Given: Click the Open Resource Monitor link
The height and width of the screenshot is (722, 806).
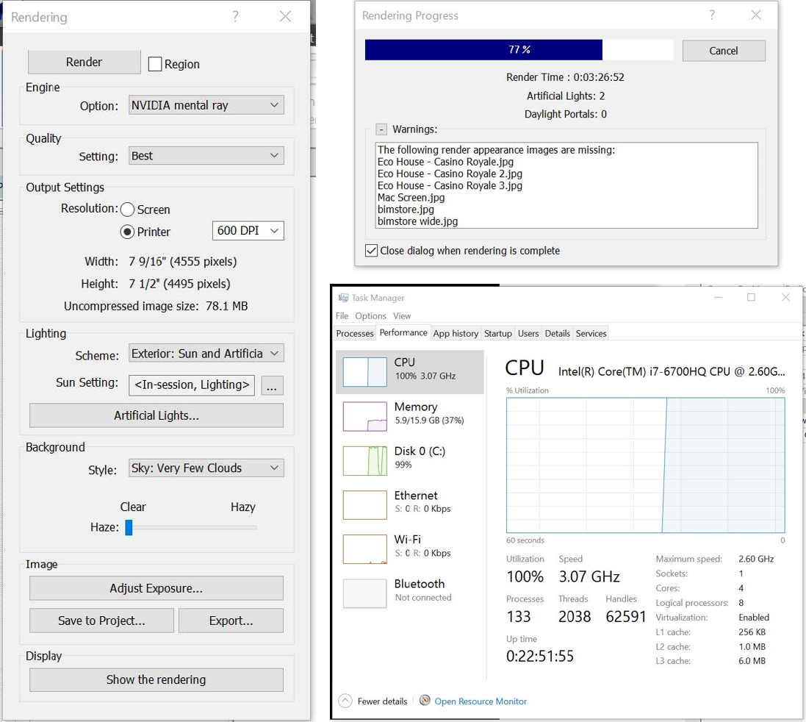Looking at the screenshot, I should (481, 701).
